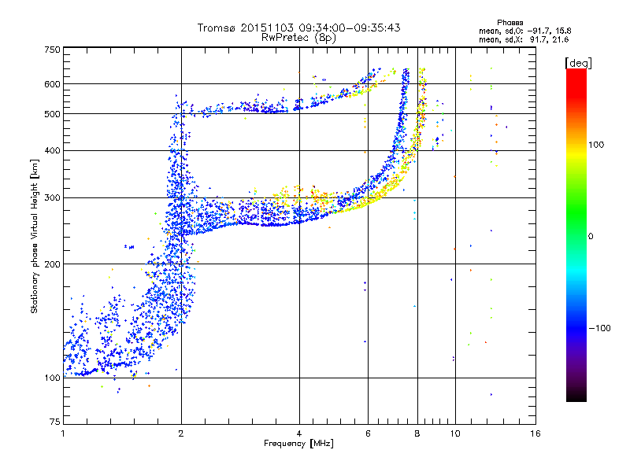Screen dimensions: 630x472
Task: Click the '[deg]' colorbar unit label
Action: point(578,63)
